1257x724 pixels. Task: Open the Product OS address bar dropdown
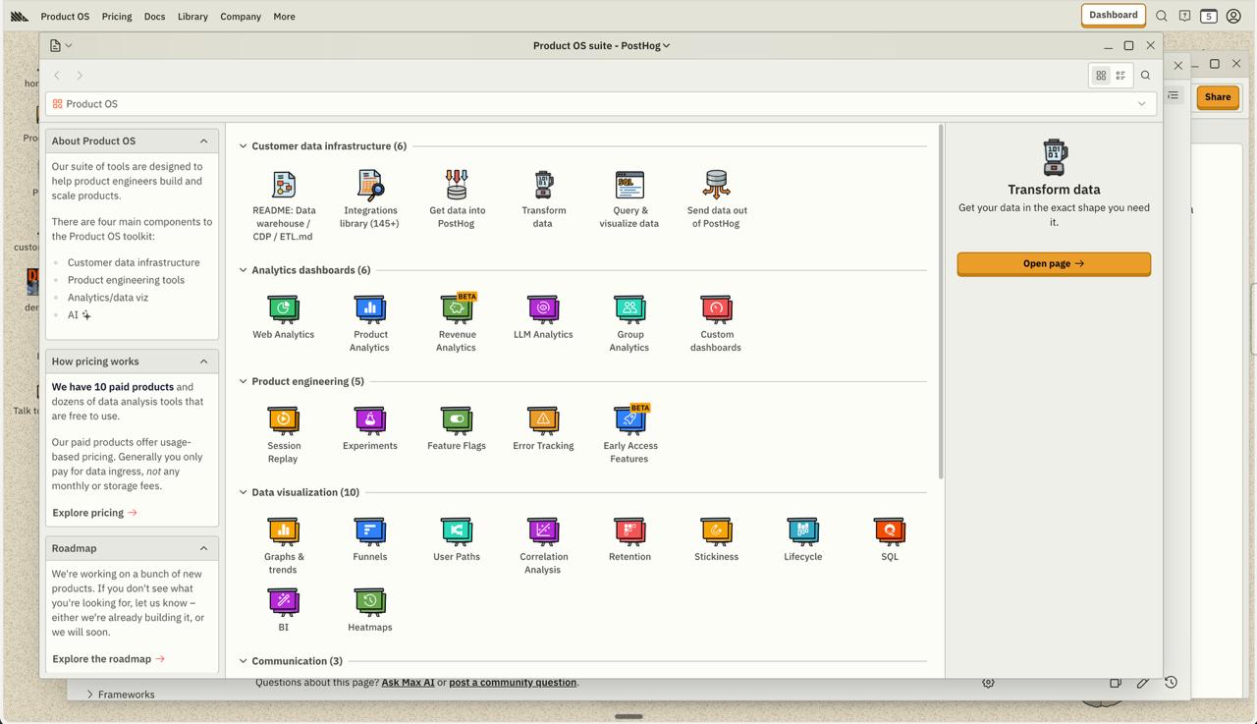pyautogui.click(x=1141, y=104)
